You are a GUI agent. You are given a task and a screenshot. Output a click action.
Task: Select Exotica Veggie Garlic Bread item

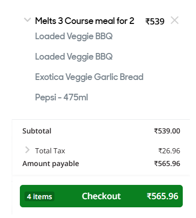(89, 77)
